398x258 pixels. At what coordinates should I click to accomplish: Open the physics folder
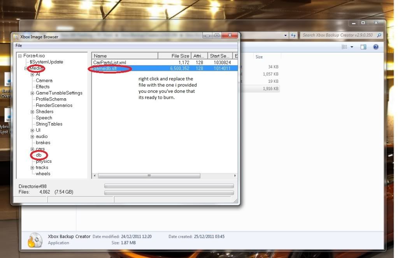tap(44, 161)
